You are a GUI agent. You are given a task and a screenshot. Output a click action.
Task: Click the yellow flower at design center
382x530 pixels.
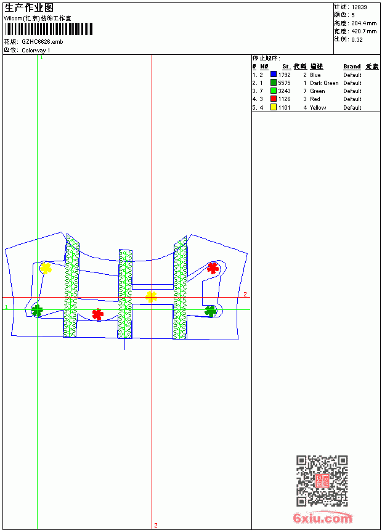[x=151, y=297]
